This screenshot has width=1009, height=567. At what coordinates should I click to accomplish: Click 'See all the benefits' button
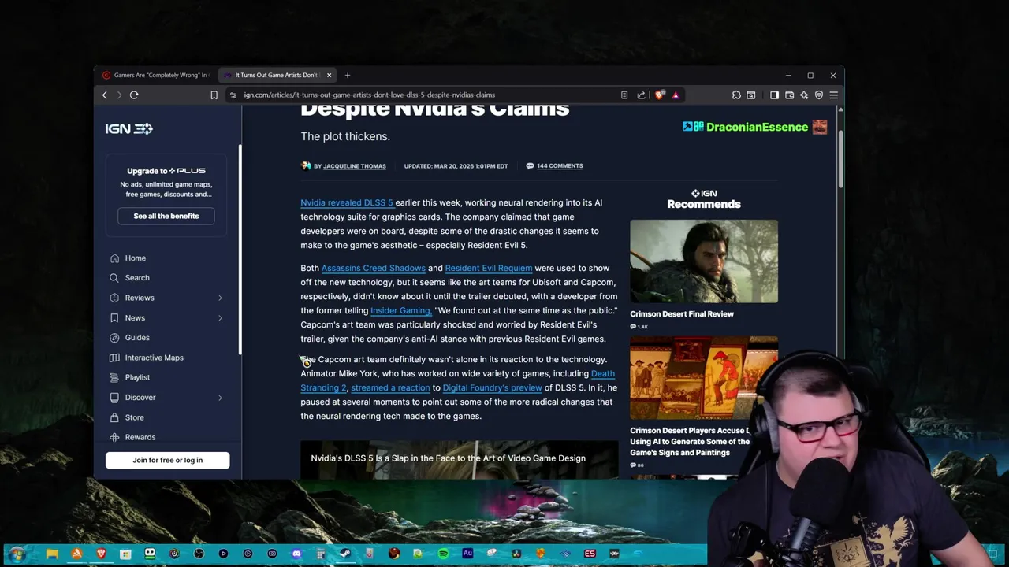point(166,216)
